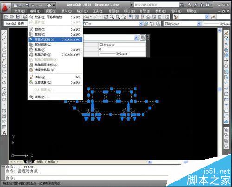Open the 文件 menu
232x187 pixels.
pyautogui.click(x=19, y=11)
